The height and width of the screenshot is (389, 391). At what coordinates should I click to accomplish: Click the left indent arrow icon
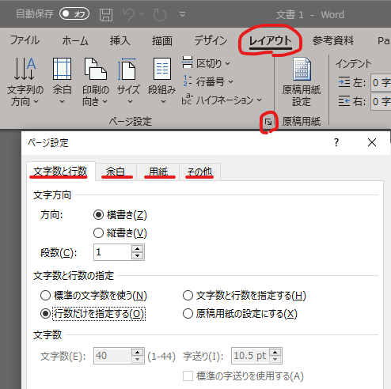pos(344,82)
